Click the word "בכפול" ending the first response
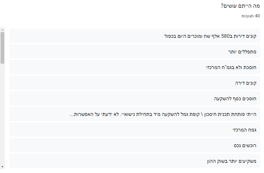The width and height of the screenshot is (264, 173). (170, 36)
